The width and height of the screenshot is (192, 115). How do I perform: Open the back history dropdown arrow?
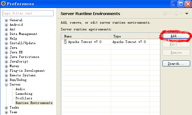coord(170,13)
